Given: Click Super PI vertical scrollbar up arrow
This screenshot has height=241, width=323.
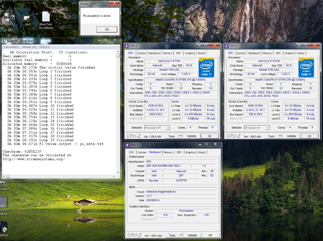Looking at the screenshot, I should pyautogui.click(x=118, y=52).
